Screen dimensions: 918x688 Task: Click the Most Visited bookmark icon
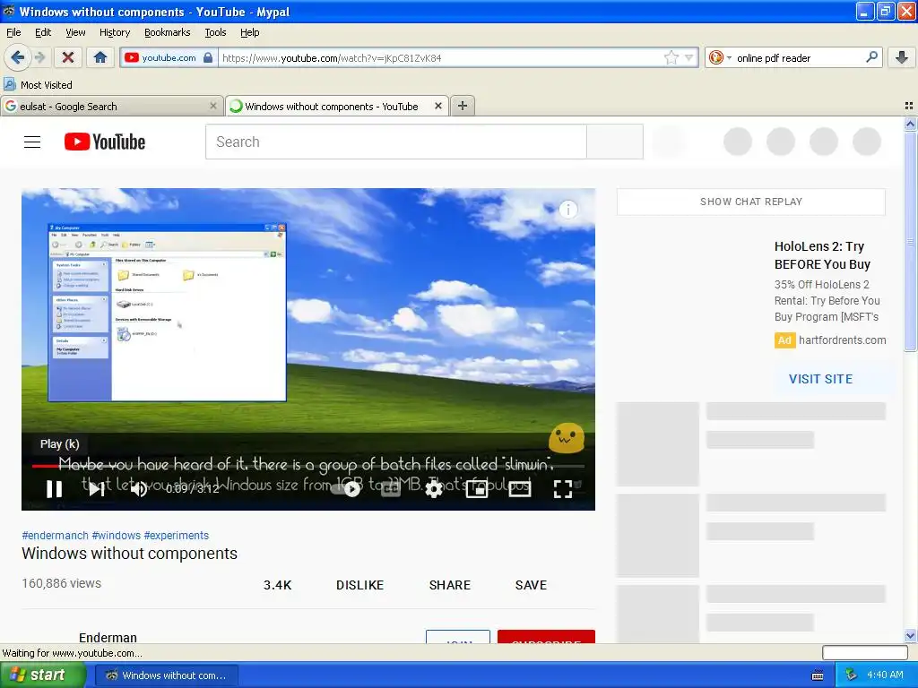point(9,84)
